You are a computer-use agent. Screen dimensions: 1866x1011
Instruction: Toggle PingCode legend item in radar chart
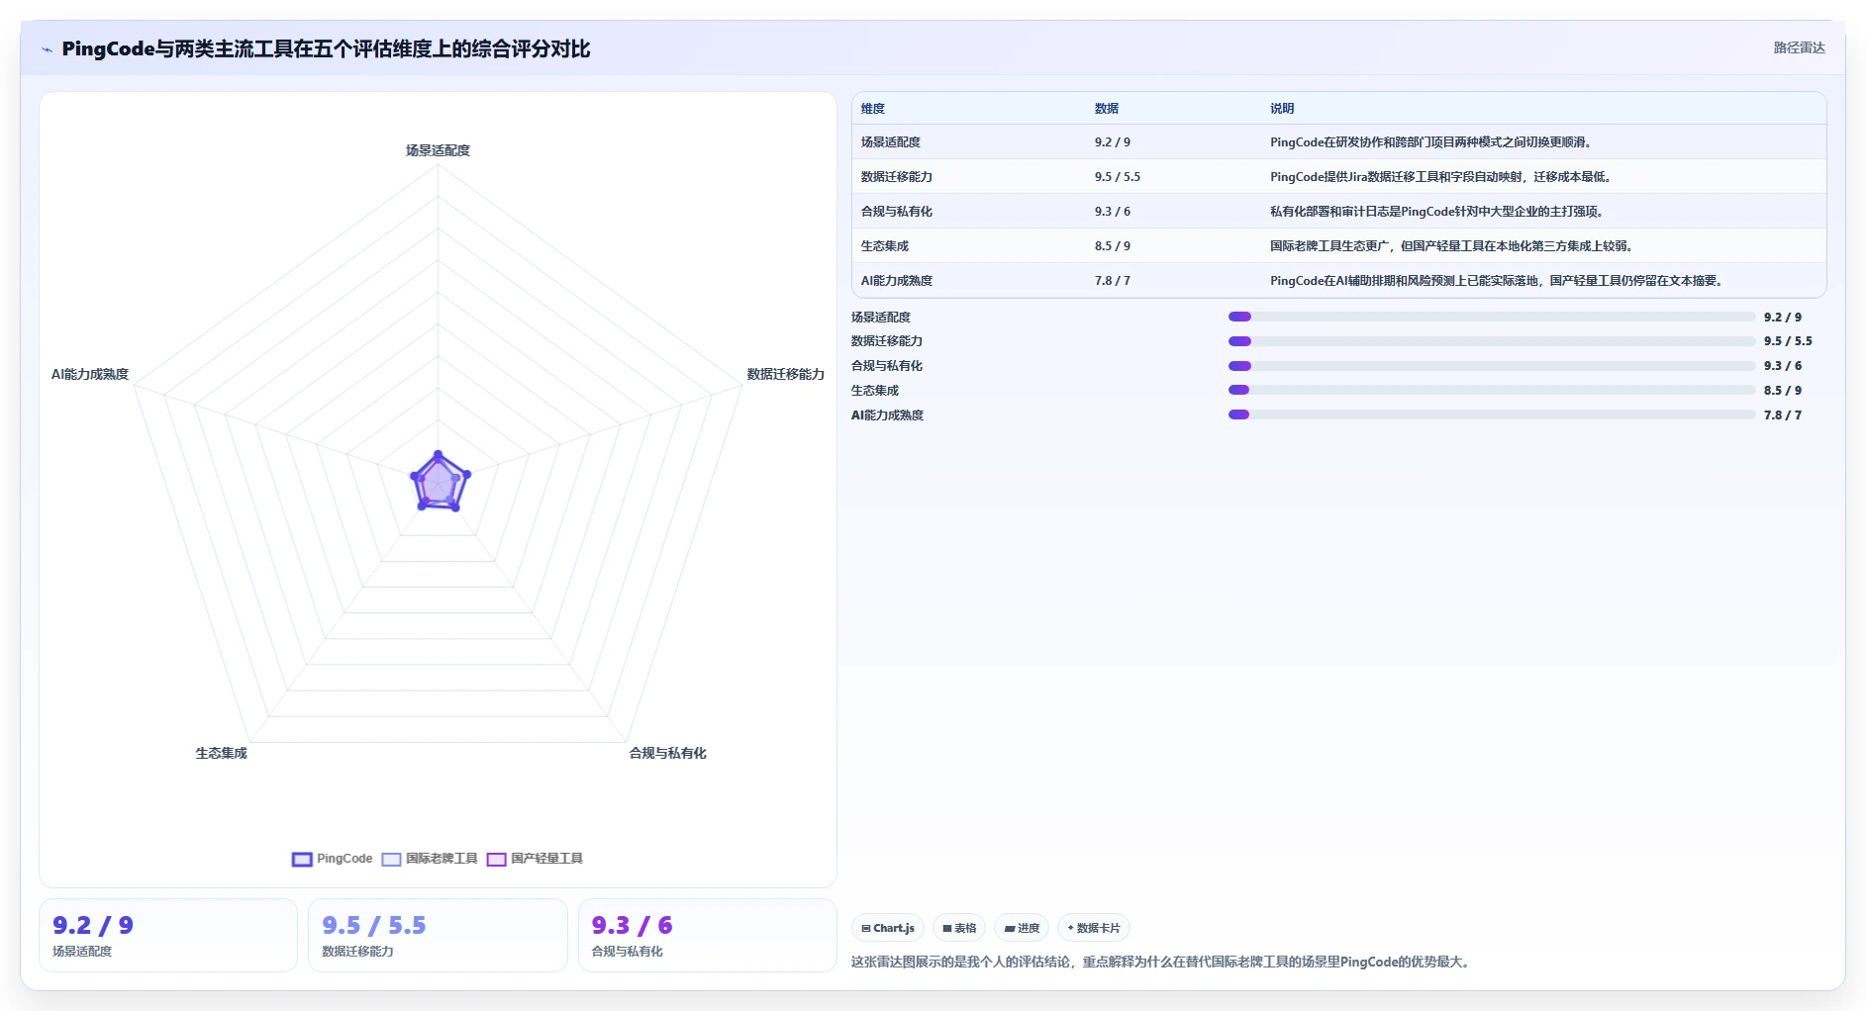[333, 859]
